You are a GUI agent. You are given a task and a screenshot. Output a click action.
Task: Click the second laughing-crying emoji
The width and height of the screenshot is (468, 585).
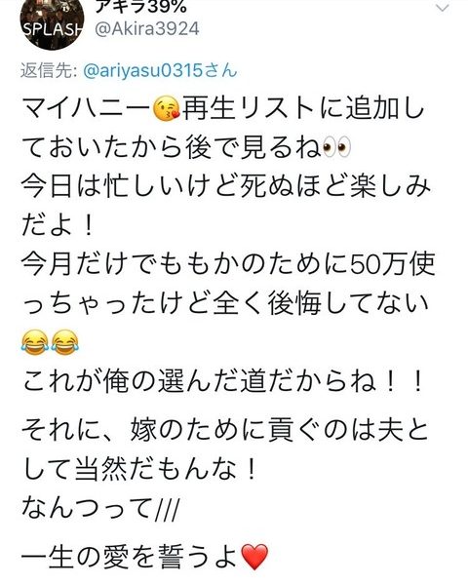[x=64, y=342]
